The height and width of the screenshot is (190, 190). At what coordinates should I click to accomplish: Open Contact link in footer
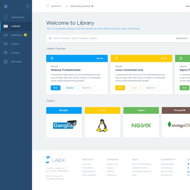112,175
